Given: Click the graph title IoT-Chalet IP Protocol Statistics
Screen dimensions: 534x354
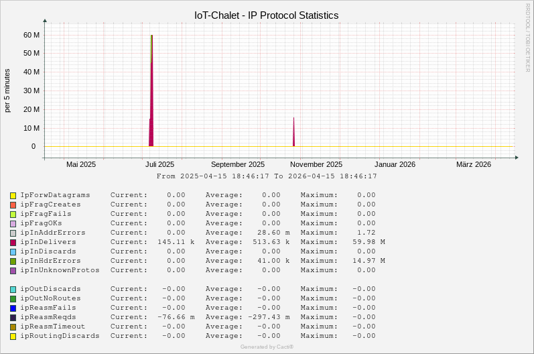Looking at the screenshot, I should [x=266, y=15].
